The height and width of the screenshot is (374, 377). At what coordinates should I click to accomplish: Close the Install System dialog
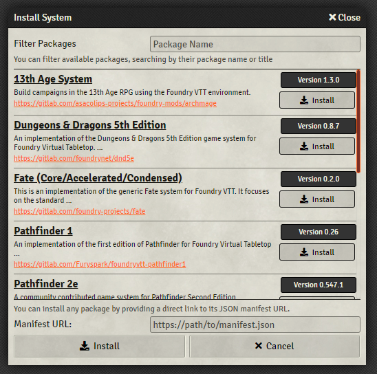tap(344, 17)
